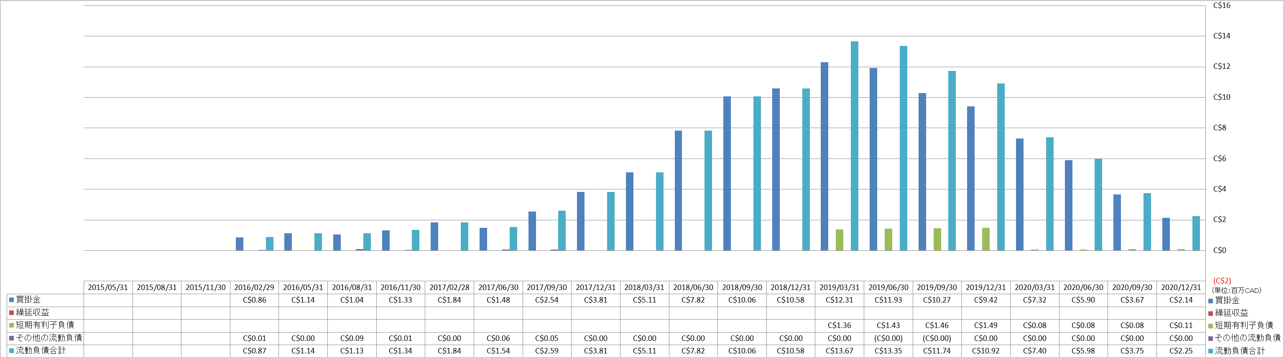Click the C$16 axis label
Screen dimensions: 1284x358
1222,5
